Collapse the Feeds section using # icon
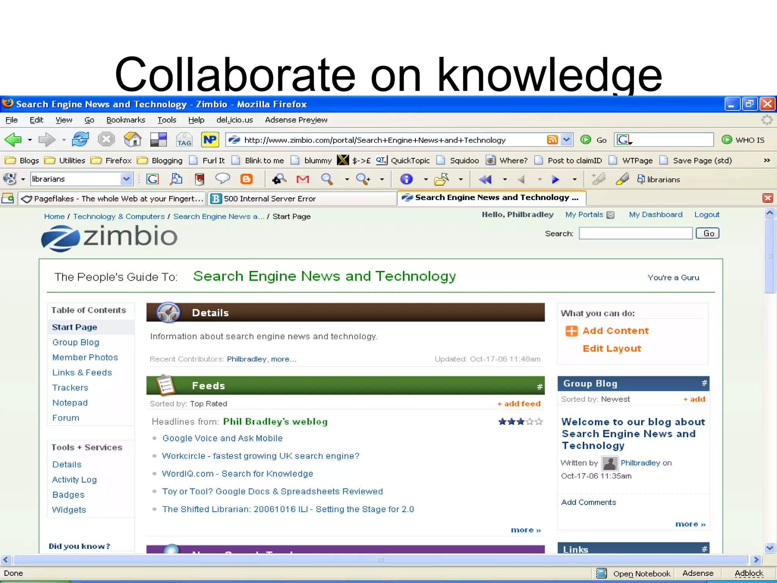The height and width of the screenshot is (583, 777). tap(540, 387)
